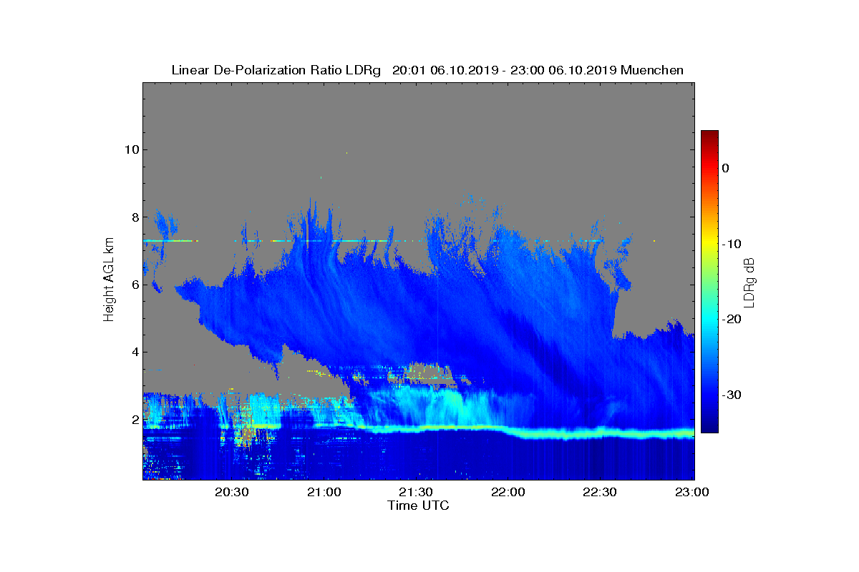Viewport: 859px width, 572px height.
Task: Click the 21:30 time tick label
Action: coord(416,492)
